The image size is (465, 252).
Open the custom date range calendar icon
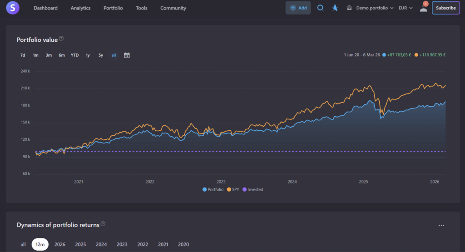pos(127,55)
